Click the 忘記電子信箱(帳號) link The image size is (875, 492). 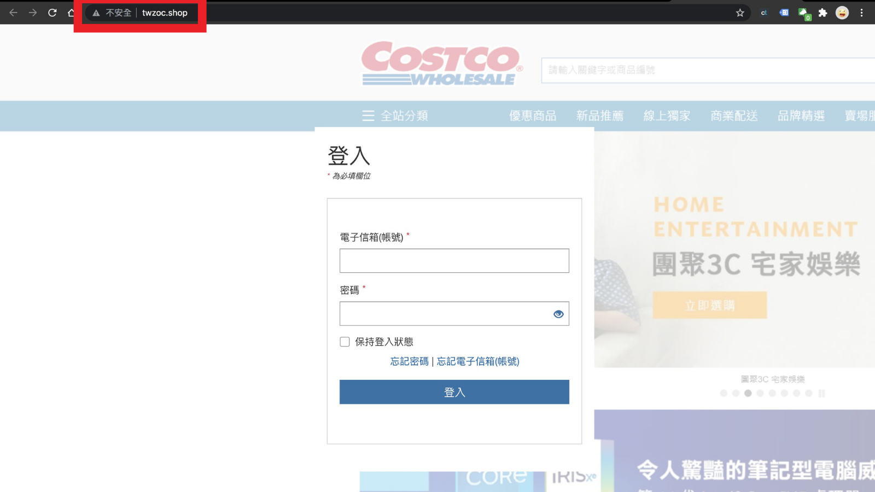tap(478, 361)
